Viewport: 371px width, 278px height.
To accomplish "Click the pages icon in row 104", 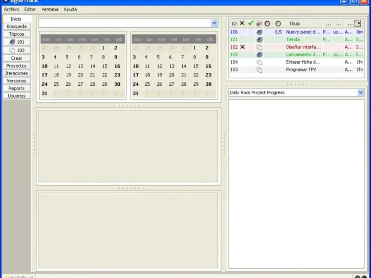I will tap(260, 63).
